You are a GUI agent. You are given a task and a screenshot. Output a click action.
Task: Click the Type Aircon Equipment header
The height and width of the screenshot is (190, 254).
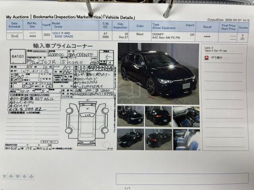click(164, 27)
